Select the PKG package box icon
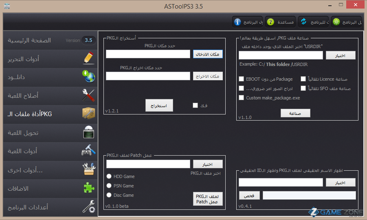Viewport: 367px width, 220px height. pyautogui.click(x=88, y=114)
